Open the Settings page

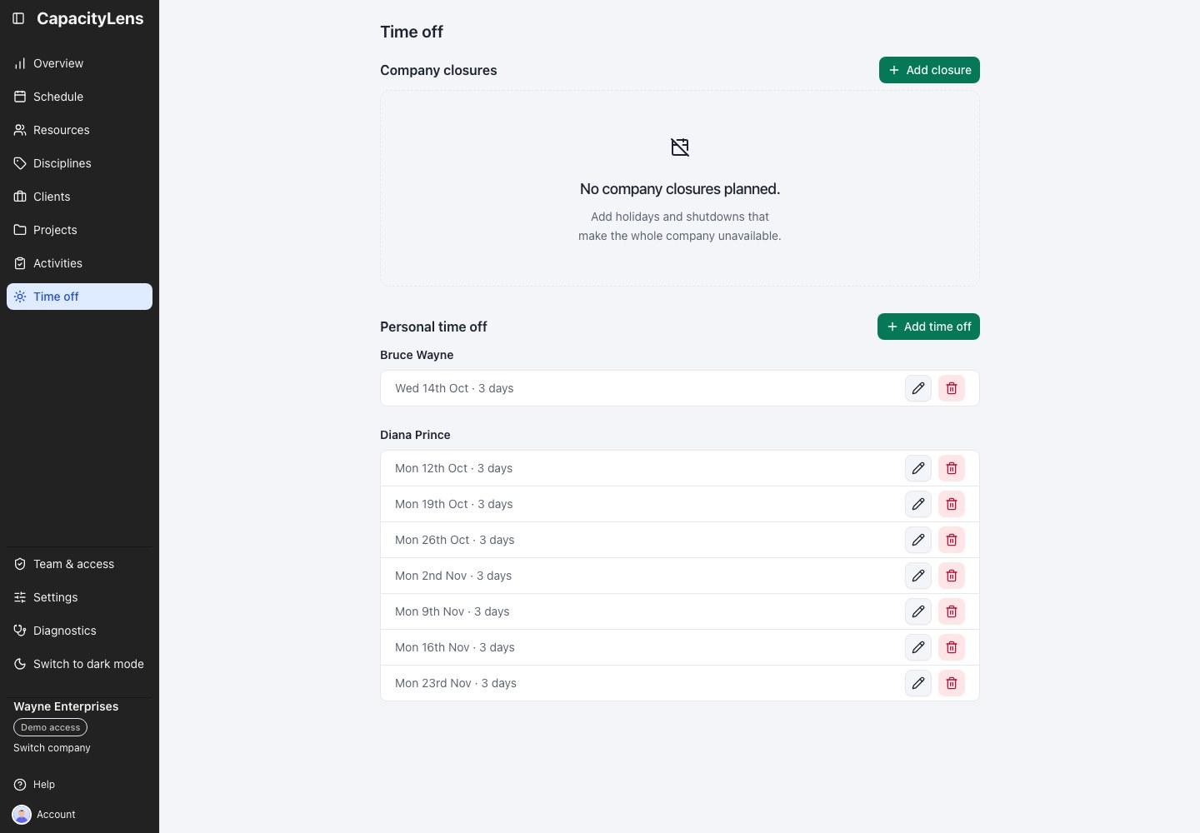pyautogui.click(x=79, y=597)
